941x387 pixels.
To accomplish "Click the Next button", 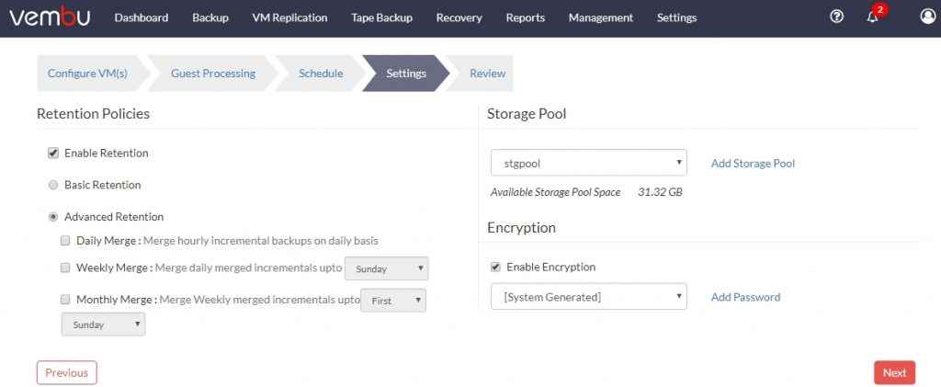I will (894, 372).
